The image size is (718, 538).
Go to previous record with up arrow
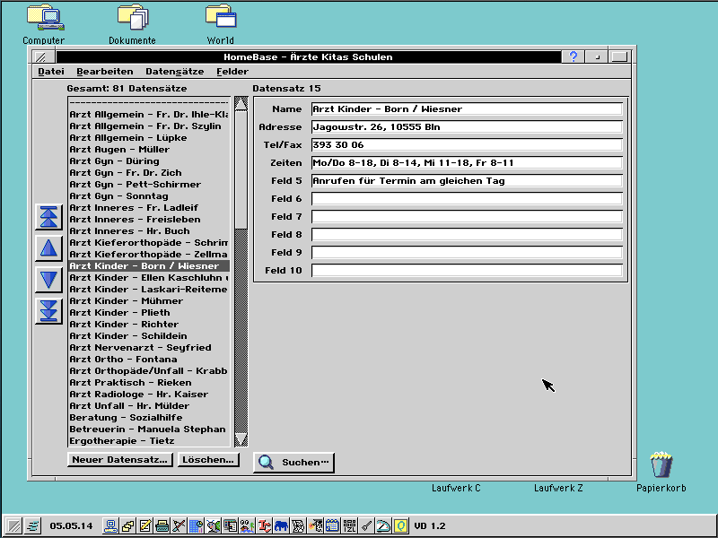click(x=48, y=247)
